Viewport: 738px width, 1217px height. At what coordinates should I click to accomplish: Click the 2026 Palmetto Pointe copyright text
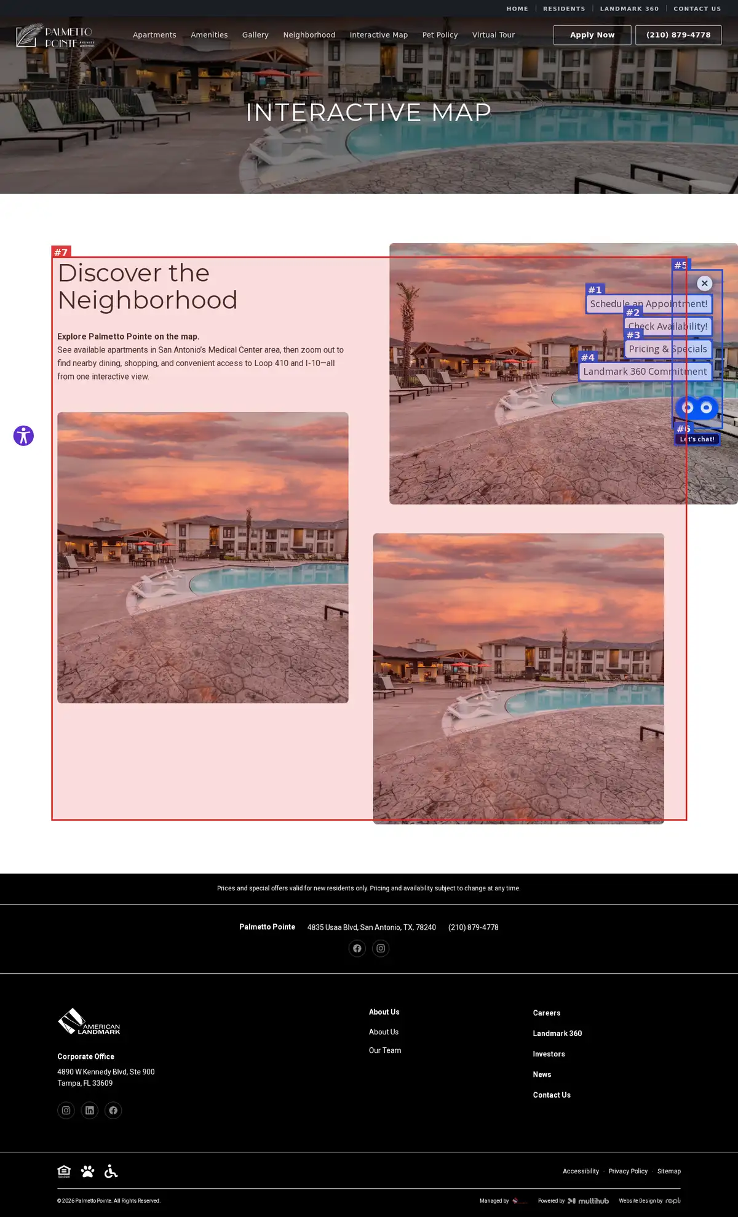point(109,1200)
